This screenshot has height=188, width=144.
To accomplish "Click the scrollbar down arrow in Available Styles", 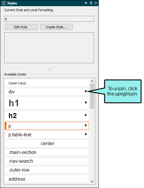I will click(92, 182).
